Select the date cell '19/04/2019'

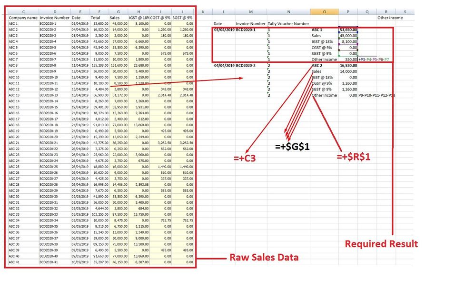[80, 107]
